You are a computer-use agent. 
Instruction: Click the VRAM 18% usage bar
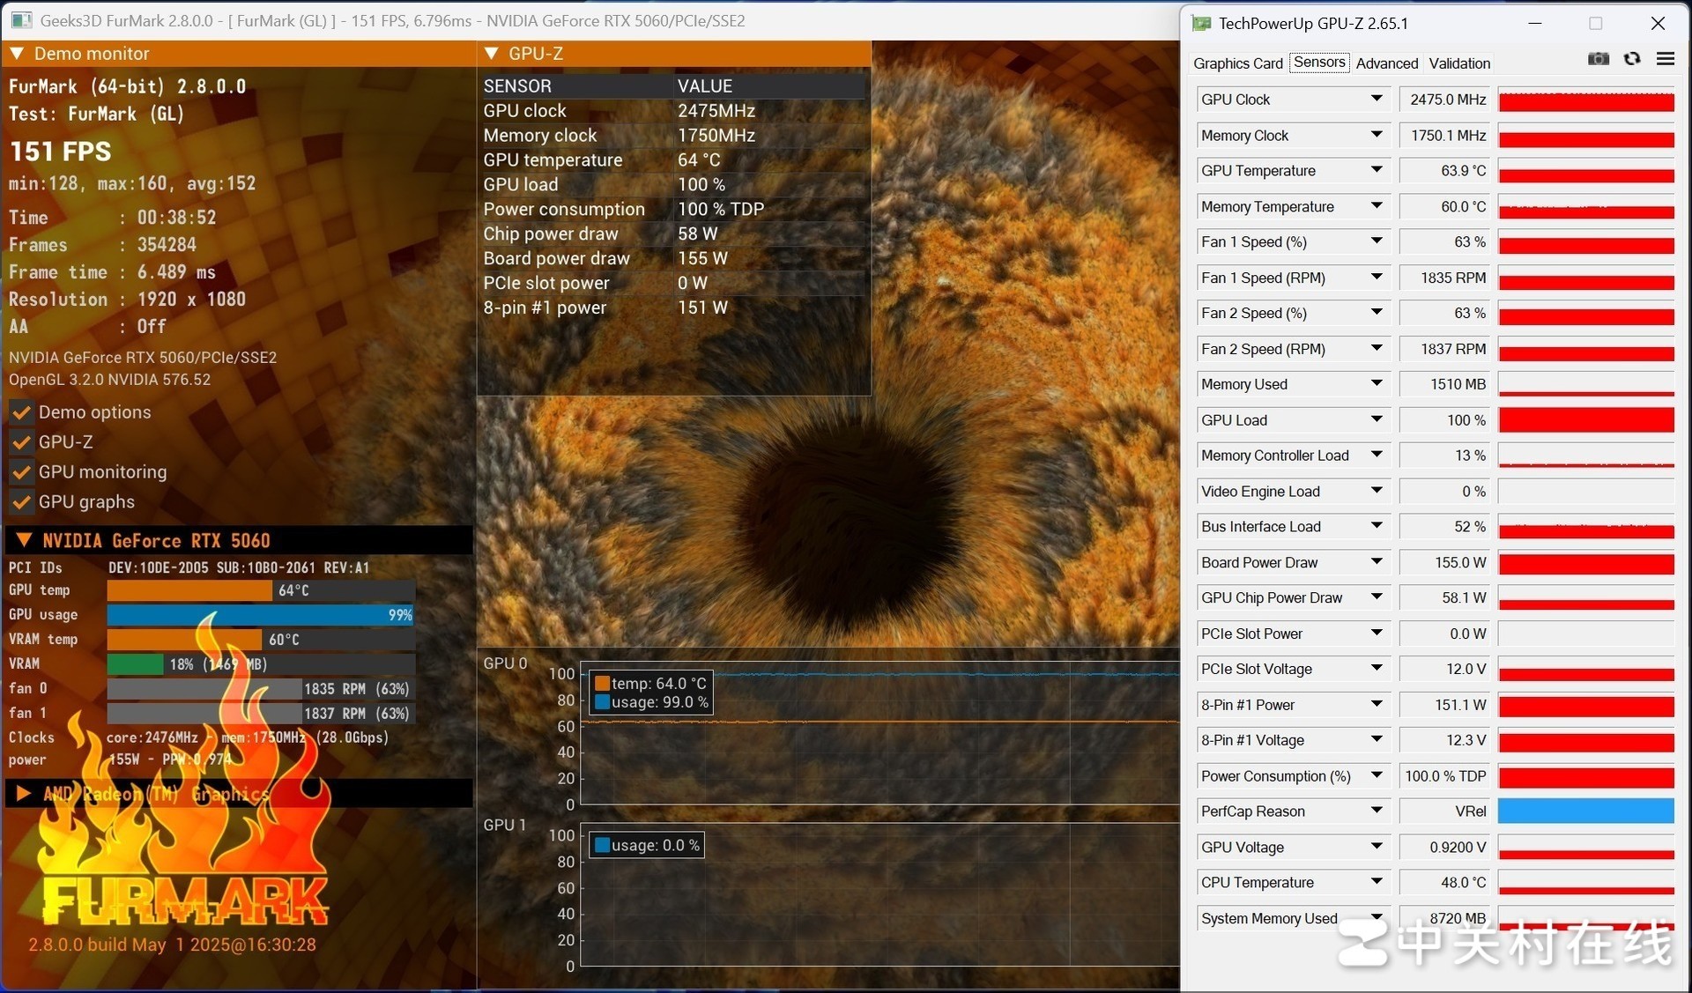(261, 664)
